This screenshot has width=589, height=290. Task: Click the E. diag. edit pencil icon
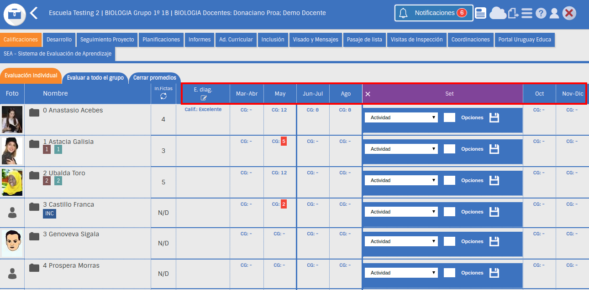204,97
